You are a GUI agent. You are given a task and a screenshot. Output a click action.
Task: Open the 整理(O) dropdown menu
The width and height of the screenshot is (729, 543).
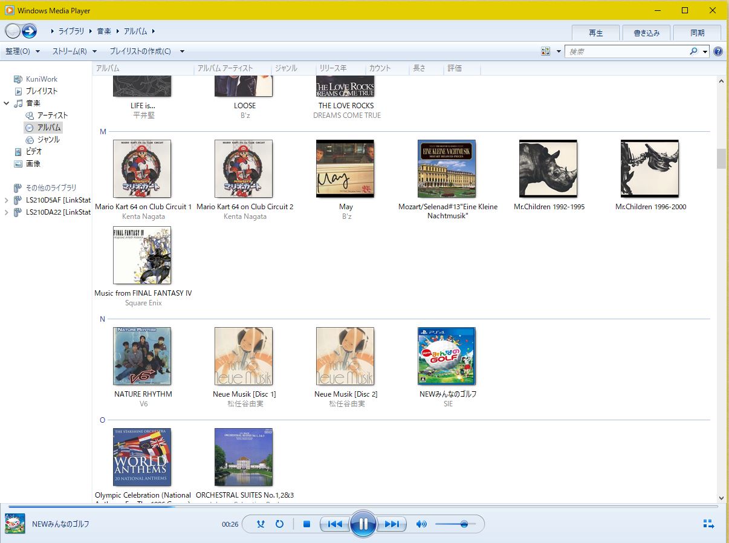(x=22, y=51)
